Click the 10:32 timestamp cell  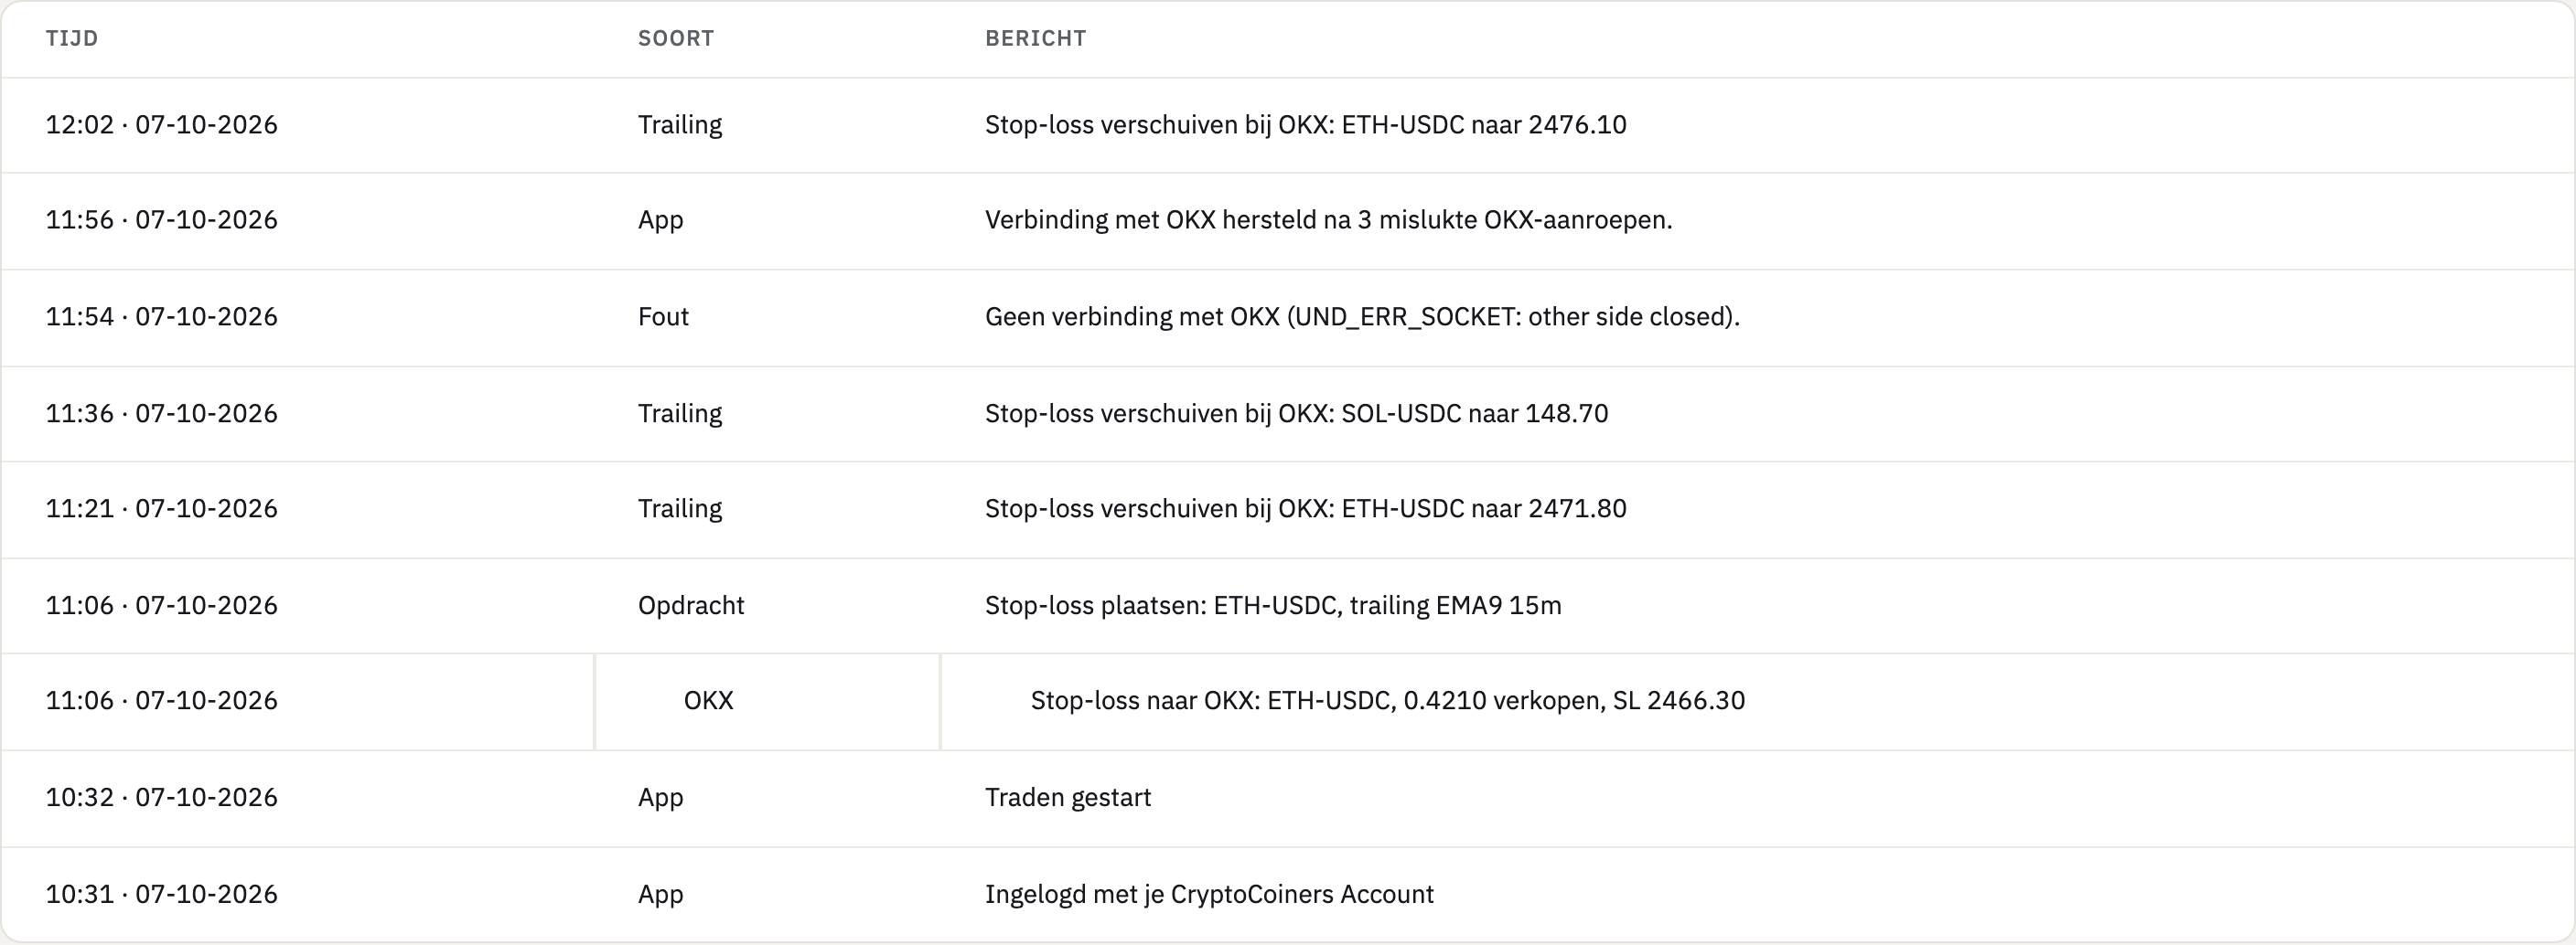point(161,797)
